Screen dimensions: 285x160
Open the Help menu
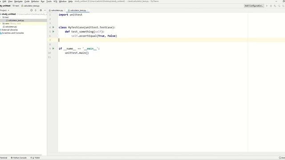70,1
